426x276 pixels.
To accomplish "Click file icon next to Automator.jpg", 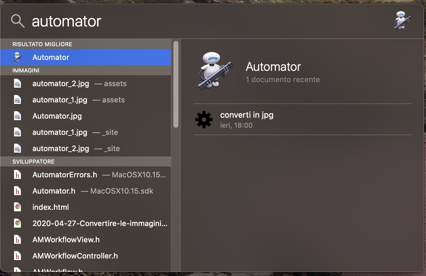I will [x=17, y=116].
